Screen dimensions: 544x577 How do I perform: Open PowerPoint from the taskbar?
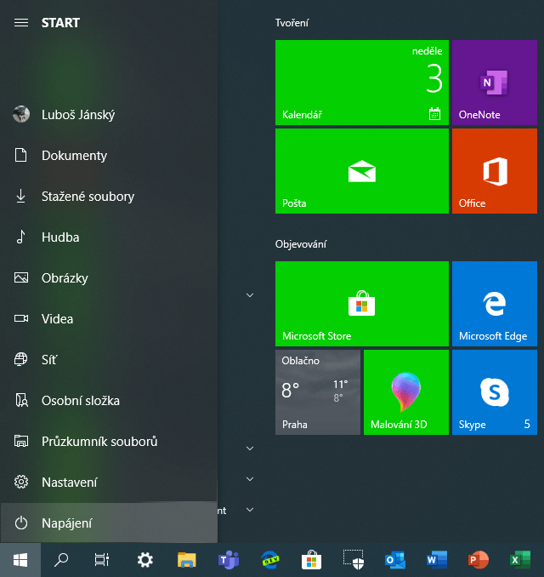[478, 559]
